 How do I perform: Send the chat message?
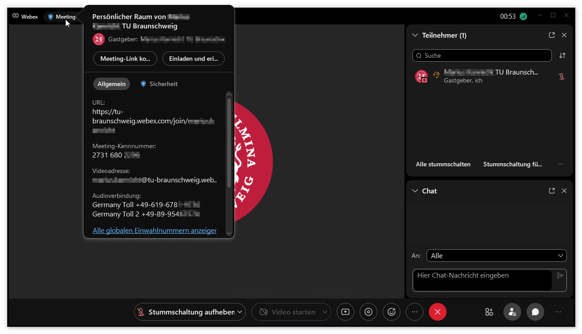(560, 275)
